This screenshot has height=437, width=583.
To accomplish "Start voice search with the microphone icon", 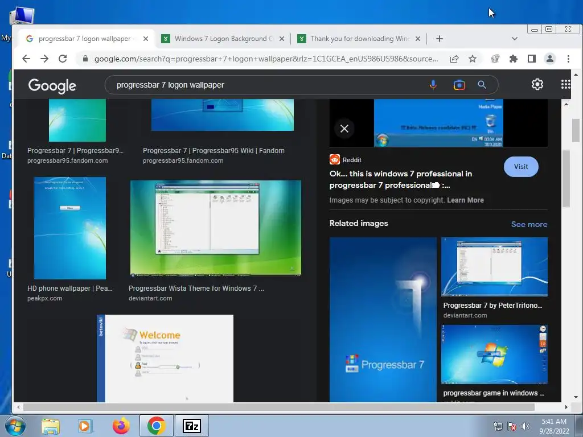I will [433, 85].
